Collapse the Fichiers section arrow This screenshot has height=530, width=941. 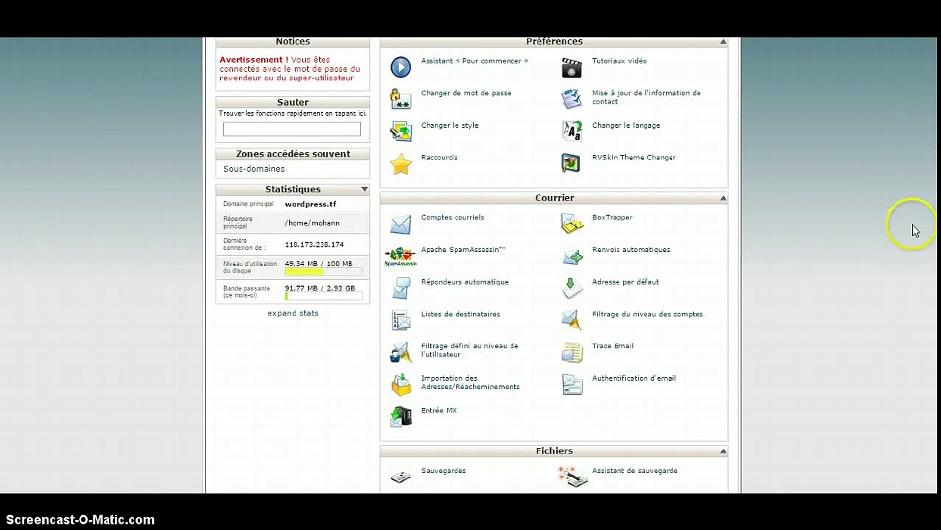point(723,451)
